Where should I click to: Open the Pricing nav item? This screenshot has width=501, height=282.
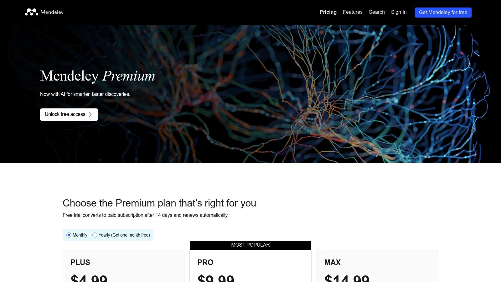pos(328,12)
